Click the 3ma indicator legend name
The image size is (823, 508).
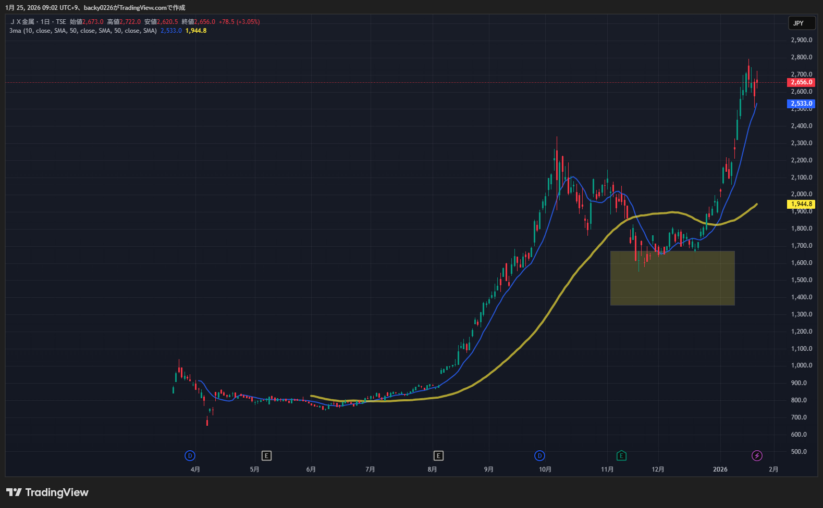[x=15, y=31]
